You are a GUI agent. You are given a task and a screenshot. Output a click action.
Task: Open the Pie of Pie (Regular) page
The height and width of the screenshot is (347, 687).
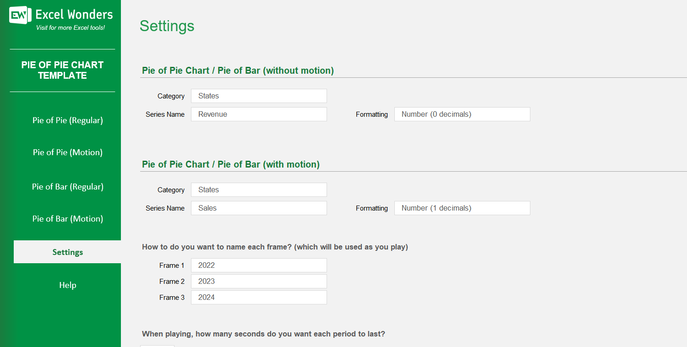coord(67,120)
